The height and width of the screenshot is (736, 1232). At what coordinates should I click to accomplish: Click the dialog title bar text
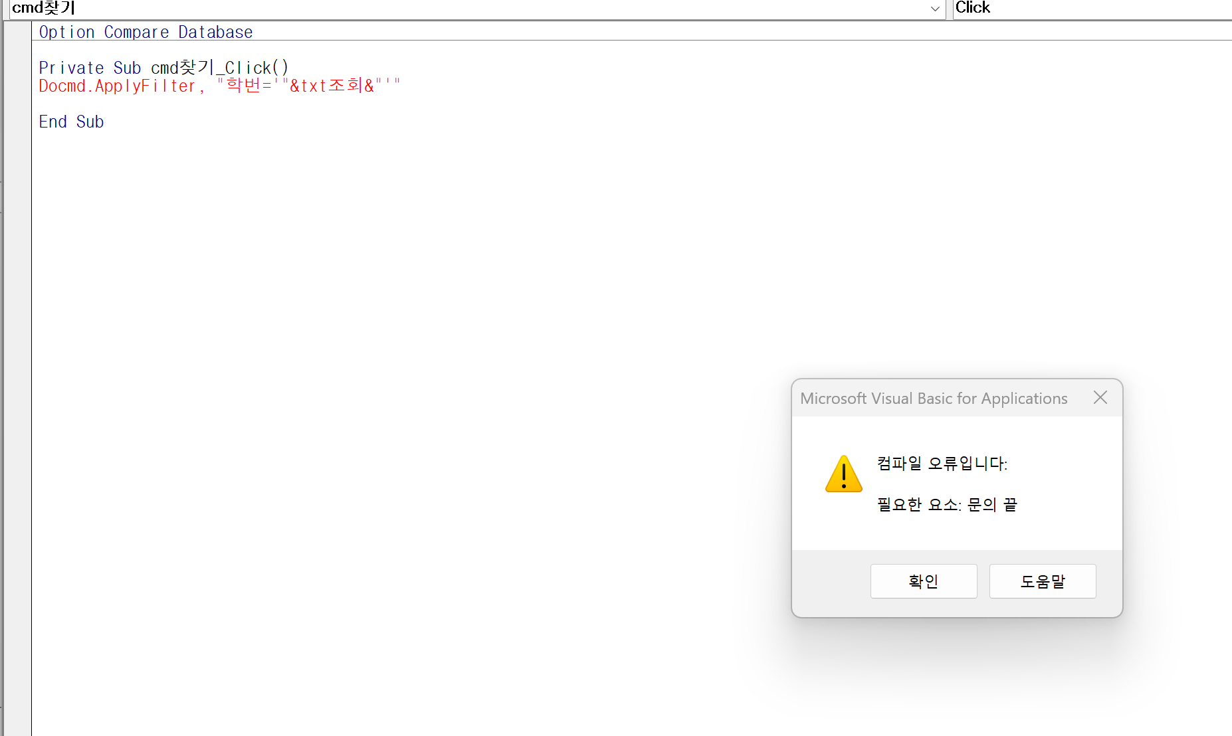933,399
